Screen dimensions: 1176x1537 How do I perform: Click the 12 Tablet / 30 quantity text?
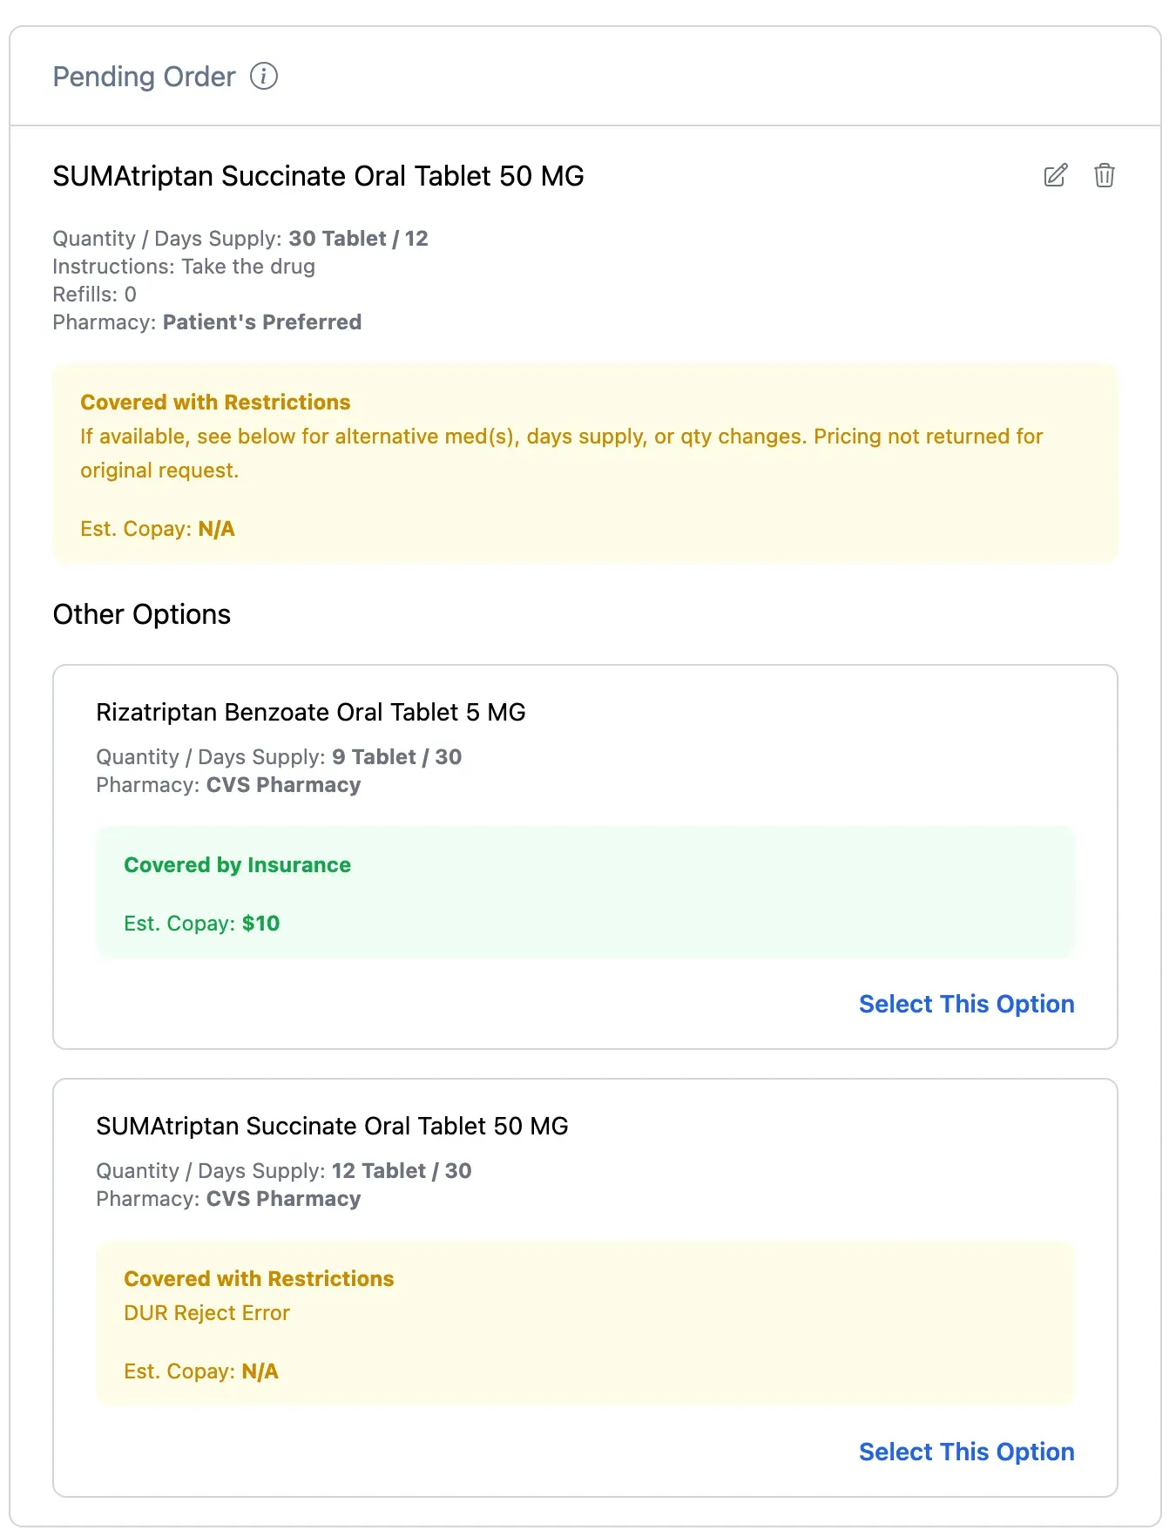tap(402, 1171)
